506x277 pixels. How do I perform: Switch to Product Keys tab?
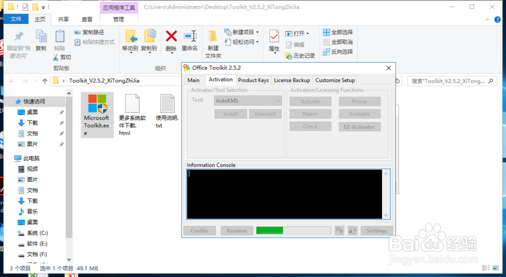click(254, 80)
